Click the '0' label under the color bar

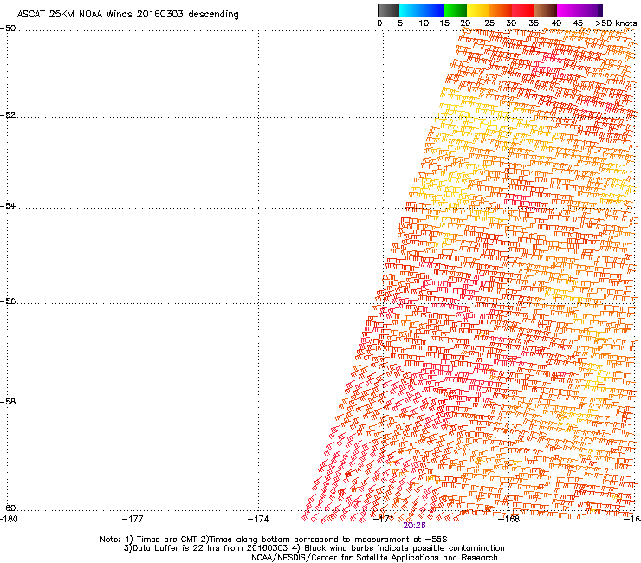click(x=379, y=23)
